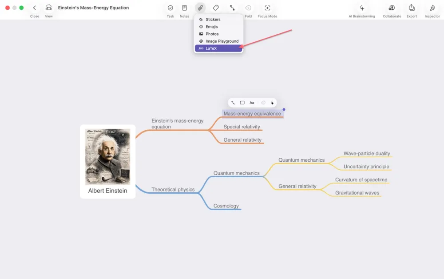Select General relativity under the orange branch
Image resolution: width=444 pixels, height=279 pixels.
242,140
